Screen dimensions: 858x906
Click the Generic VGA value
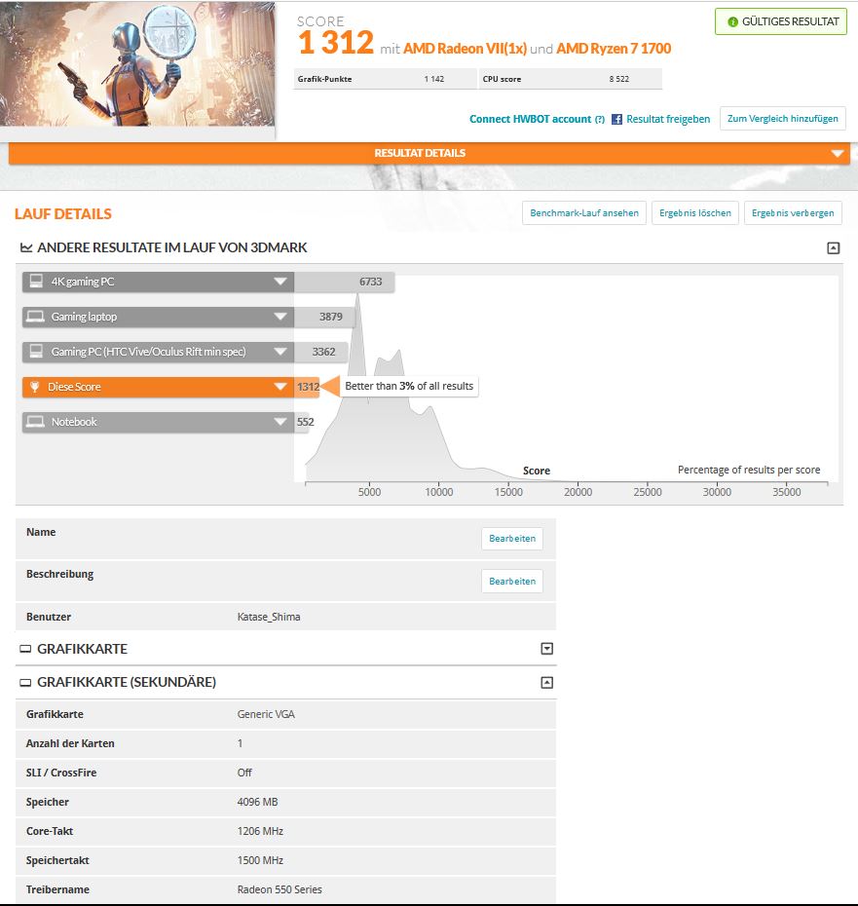[266, 714]
